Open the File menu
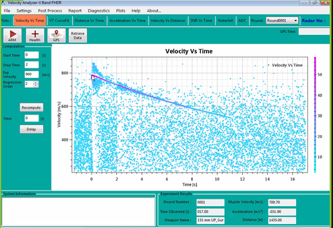 [7, 11]
